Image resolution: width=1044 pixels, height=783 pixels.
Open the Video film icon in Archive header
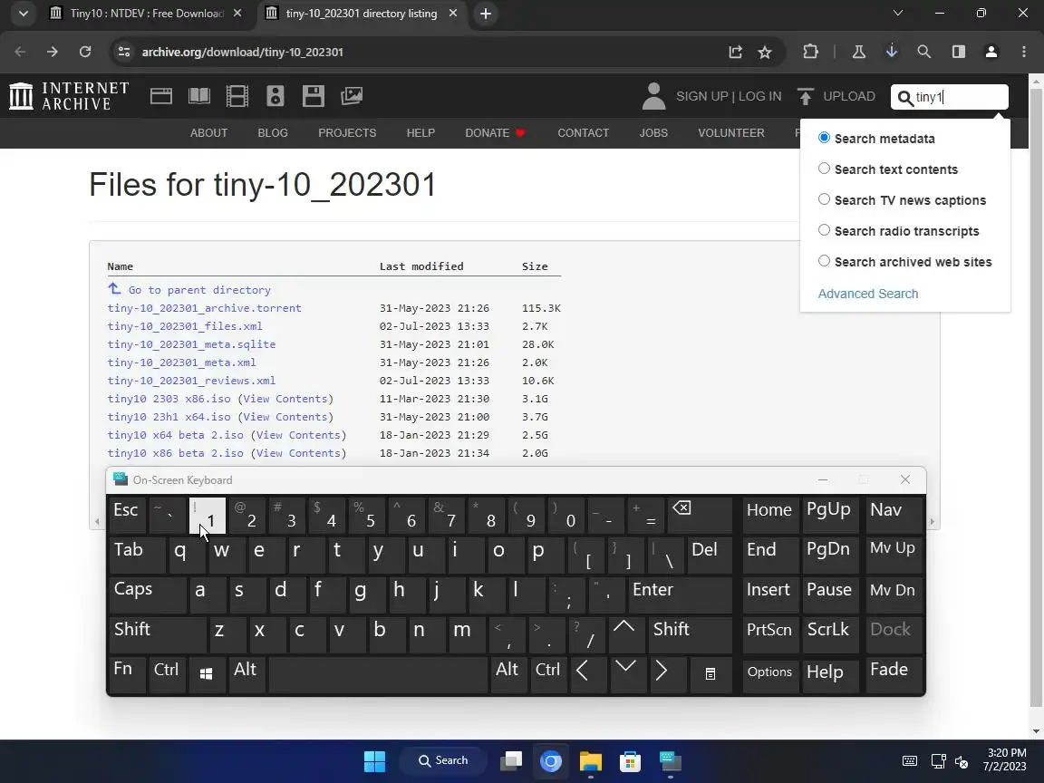point(237,96)
